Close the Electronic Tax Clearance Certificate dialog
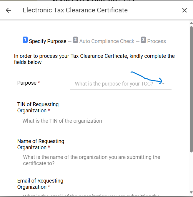Image resolution: width=193 pixels, height=197 pixels. point(184,10)
